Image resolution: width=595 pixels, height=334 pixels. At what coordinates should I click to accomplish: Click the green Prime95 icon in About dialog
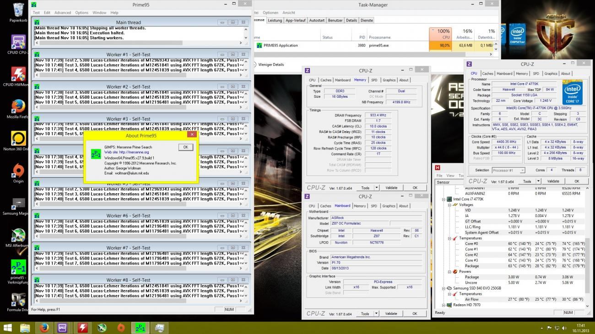tap(96, 154)
